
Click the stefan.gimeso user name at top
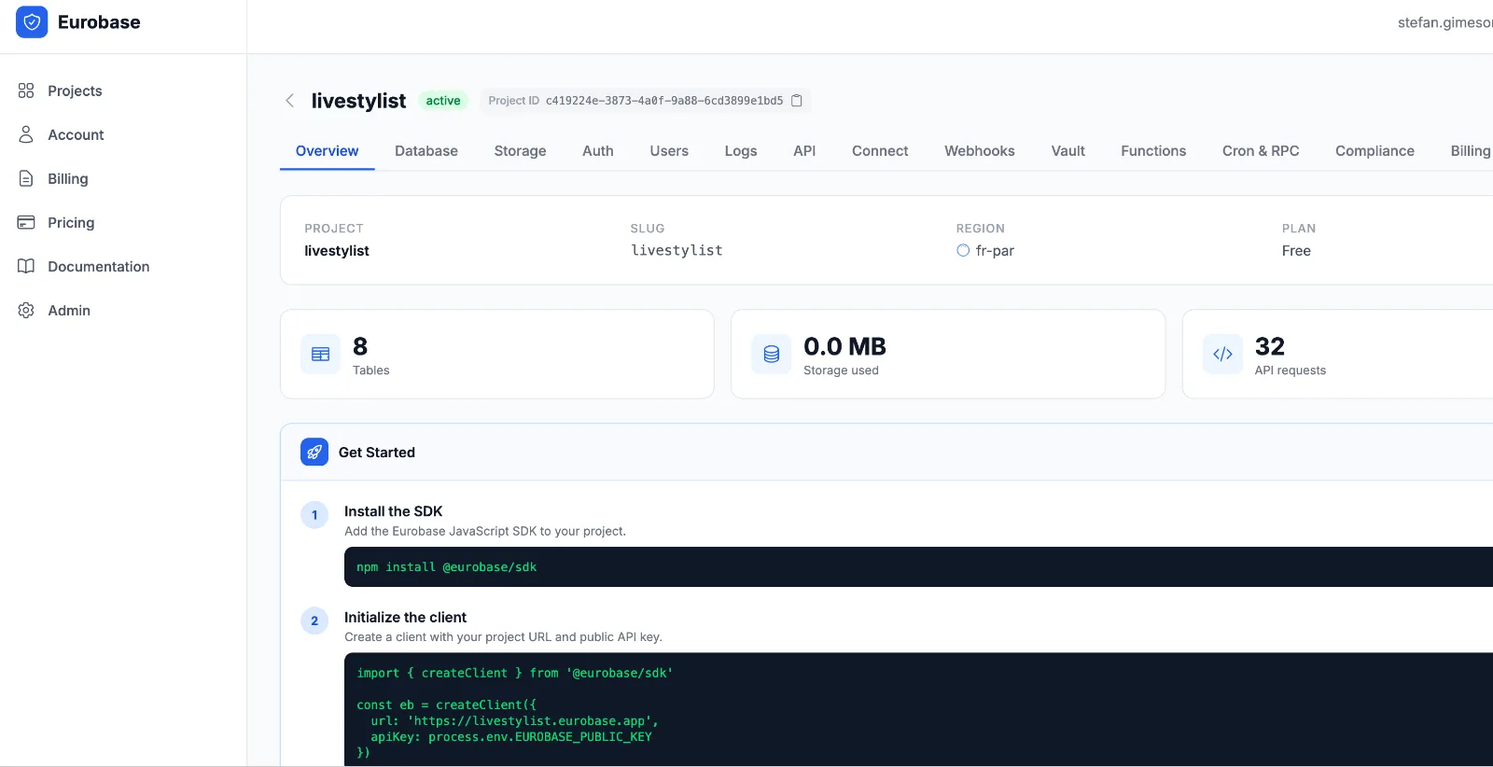1444,22
